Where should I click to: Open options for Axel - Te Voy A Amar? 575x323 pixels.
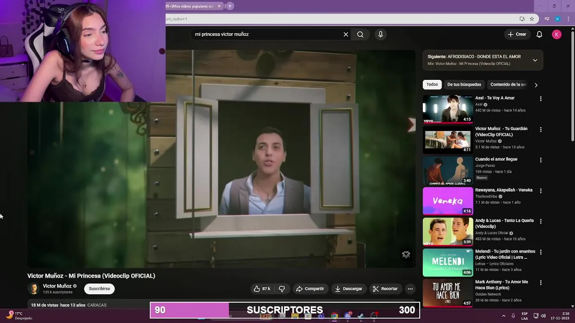coord(541,99)
